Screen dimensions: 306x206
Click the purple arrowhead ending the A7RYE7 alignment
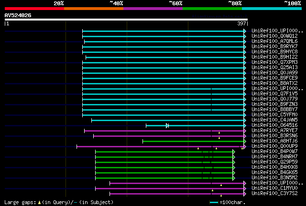tap(245, 131)
